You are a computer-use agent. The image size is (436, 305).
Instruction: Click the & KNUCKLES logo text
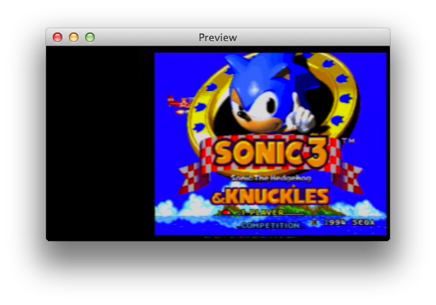pos(271,196)
